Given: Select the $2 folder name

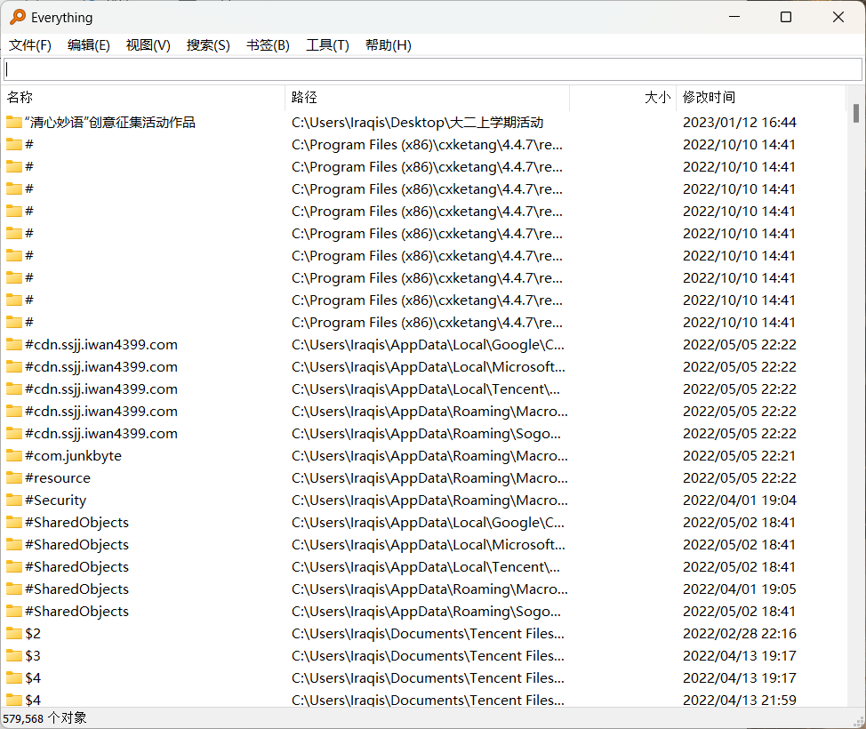Looking at the screenshot, I should tap(33, 634).
